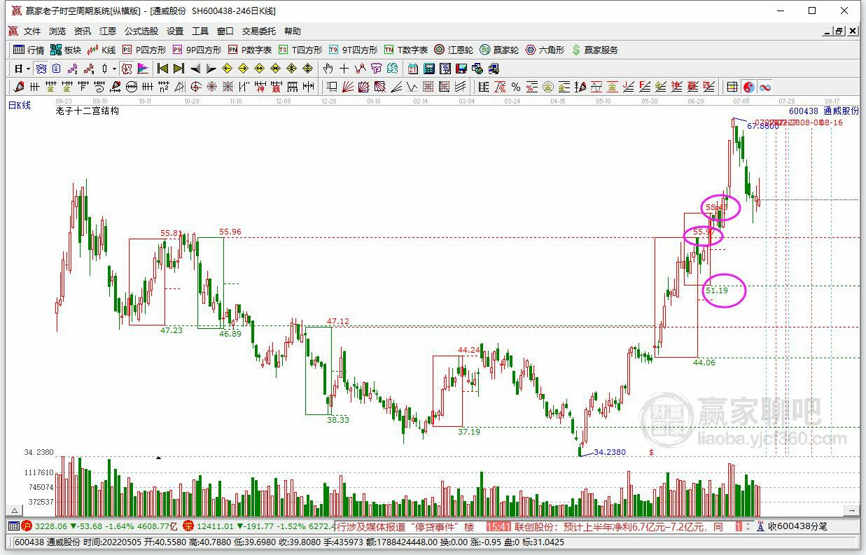The height and width of the screenshot is (555, 866).
Task: Expand the candlestick style dropdown arrow
Action: (114, 69)
